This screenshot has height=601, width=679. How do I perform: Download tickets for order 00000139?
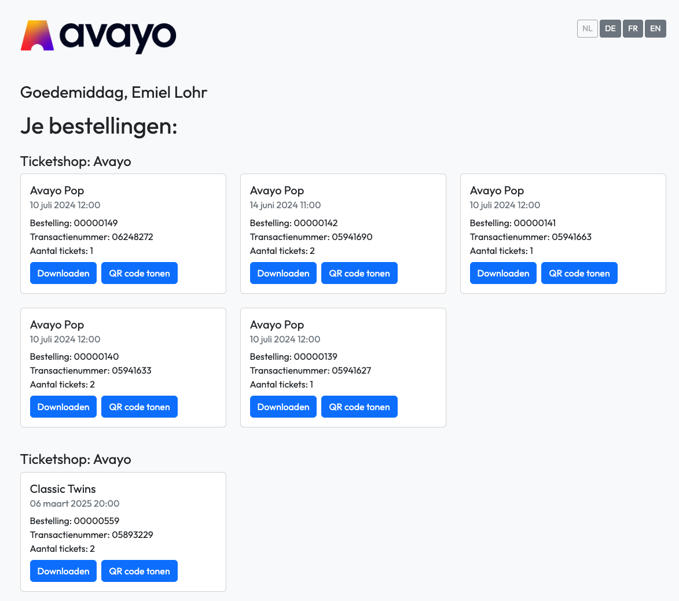[x=283, y=407]
